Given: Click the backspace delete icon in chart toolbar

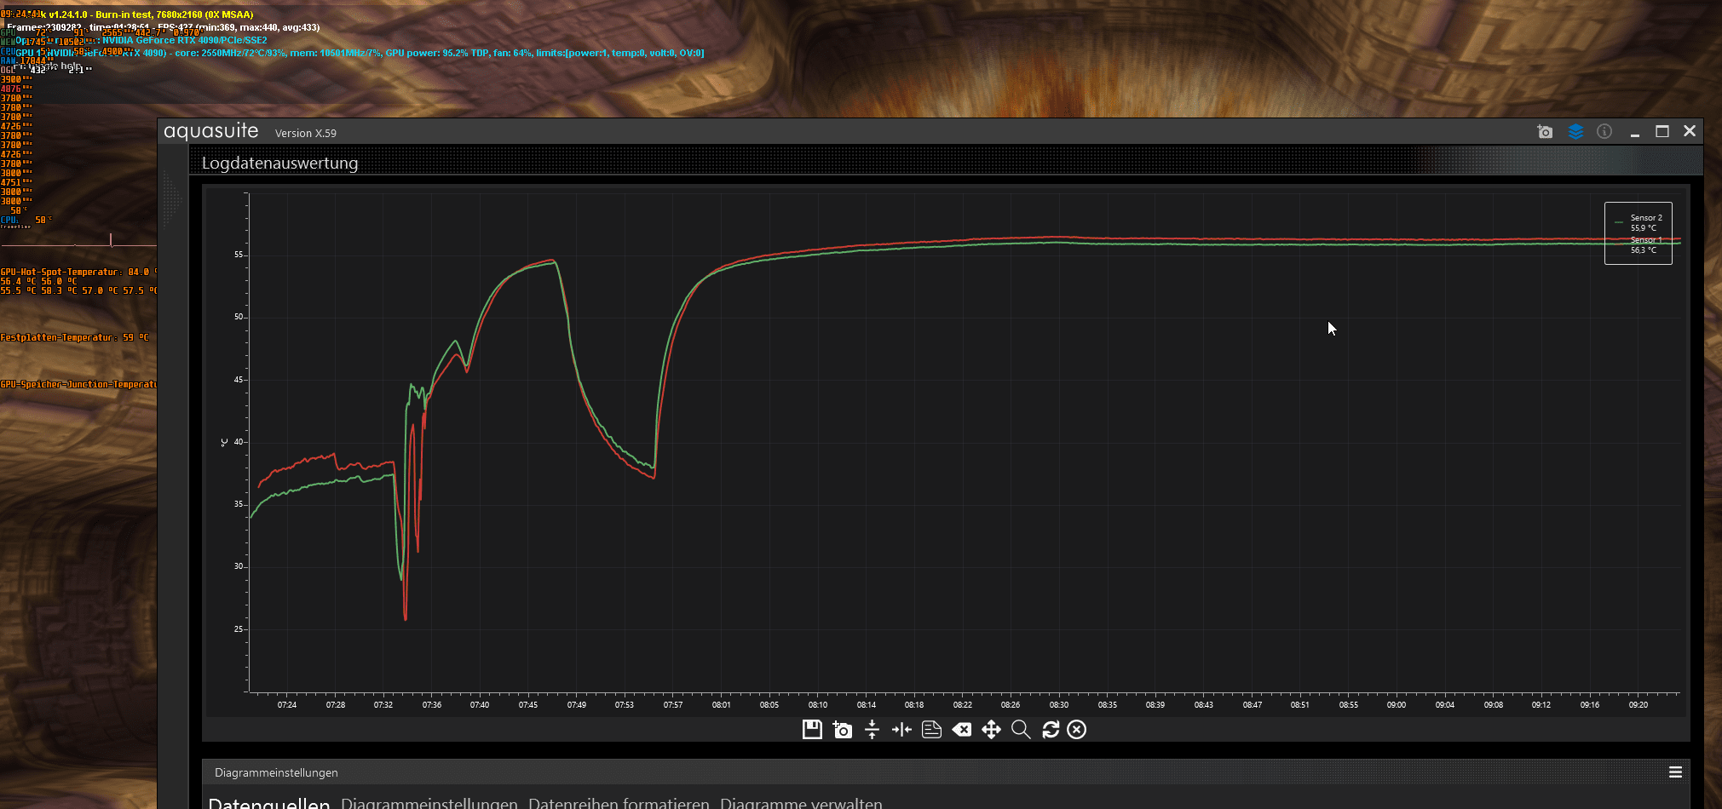Looking at the screenshot, I should coord(962,730).
